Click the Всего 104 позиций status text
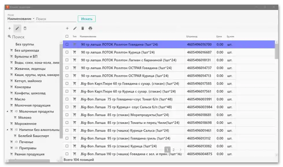 click(x=79, y=160)
